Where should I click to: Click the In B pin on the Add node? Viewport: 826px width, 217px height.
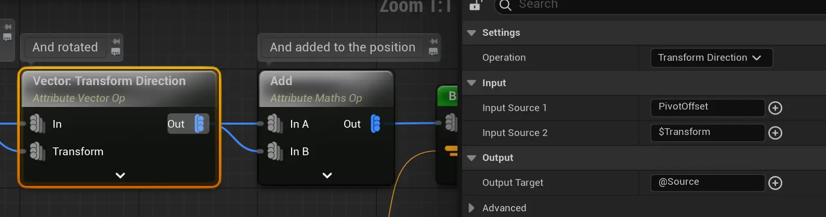[x=274, y=152]
